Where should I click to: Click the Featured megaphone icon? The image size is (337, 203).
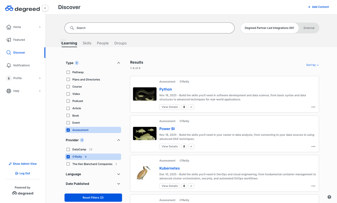[9, 40]
